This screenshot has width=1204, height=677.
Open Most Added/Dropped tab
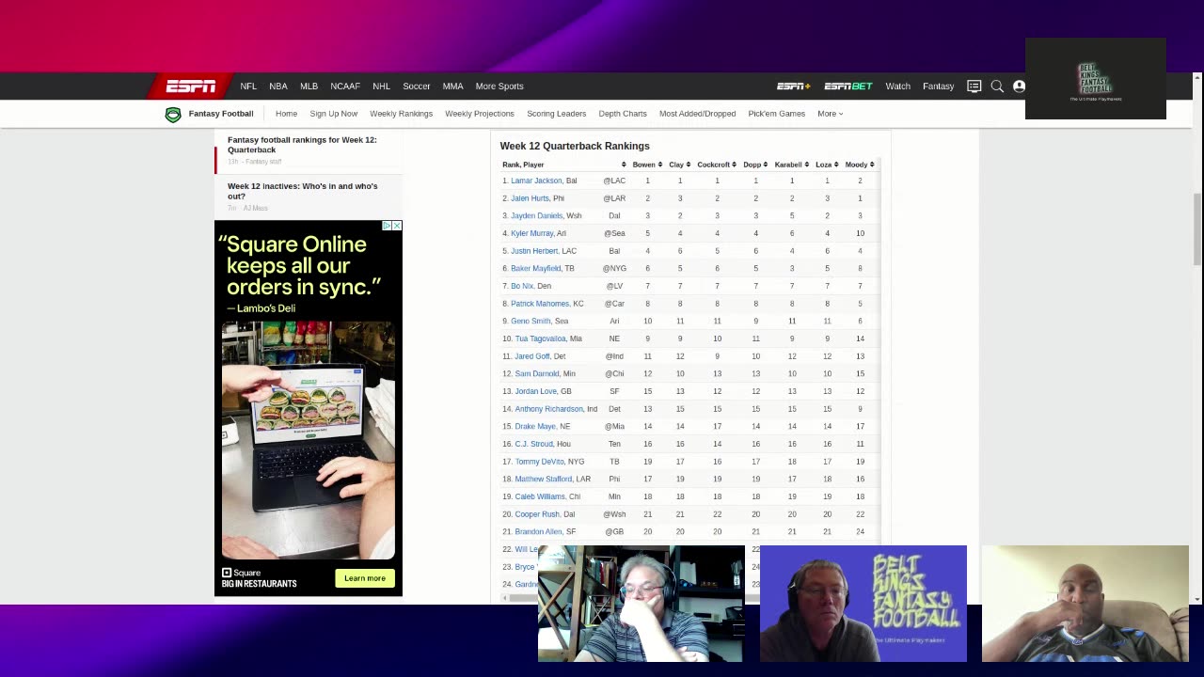(x=697, y=114)
